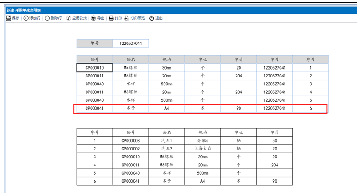Click the 规格 header in the lower table
The width and height of the screenshot is (357, 194).
click(x=203, y=132)
